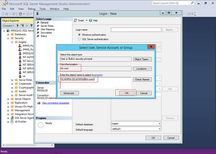Screen dimensions: 216x154
Task: Click the navigate back toolbar icon
Action: (6, 14)
